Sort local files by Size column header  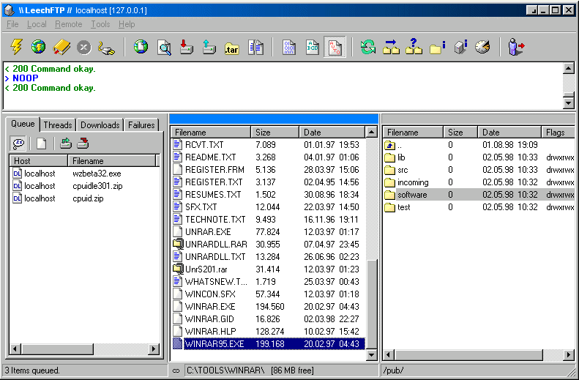pos(275,133)
